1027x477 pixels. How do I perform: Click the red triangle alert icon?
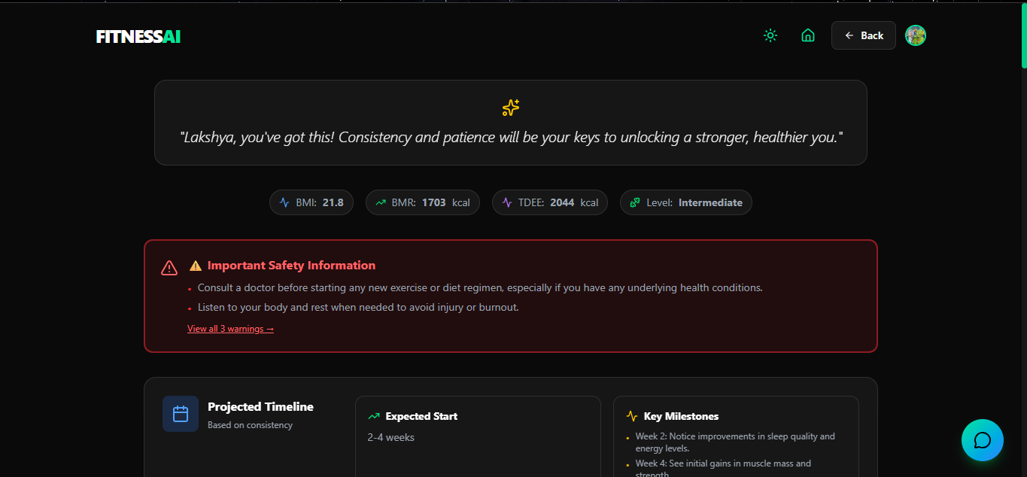(x=169, y=268)
